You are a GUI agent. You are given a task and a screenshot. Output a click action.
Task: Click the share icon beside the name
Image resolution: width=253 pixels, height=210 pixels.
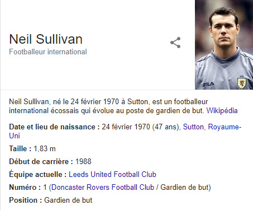tap(175, 43)
